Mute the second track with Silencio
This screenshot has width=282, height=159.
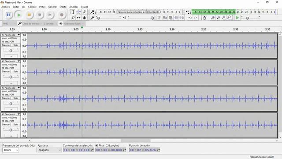pos(6,72)
